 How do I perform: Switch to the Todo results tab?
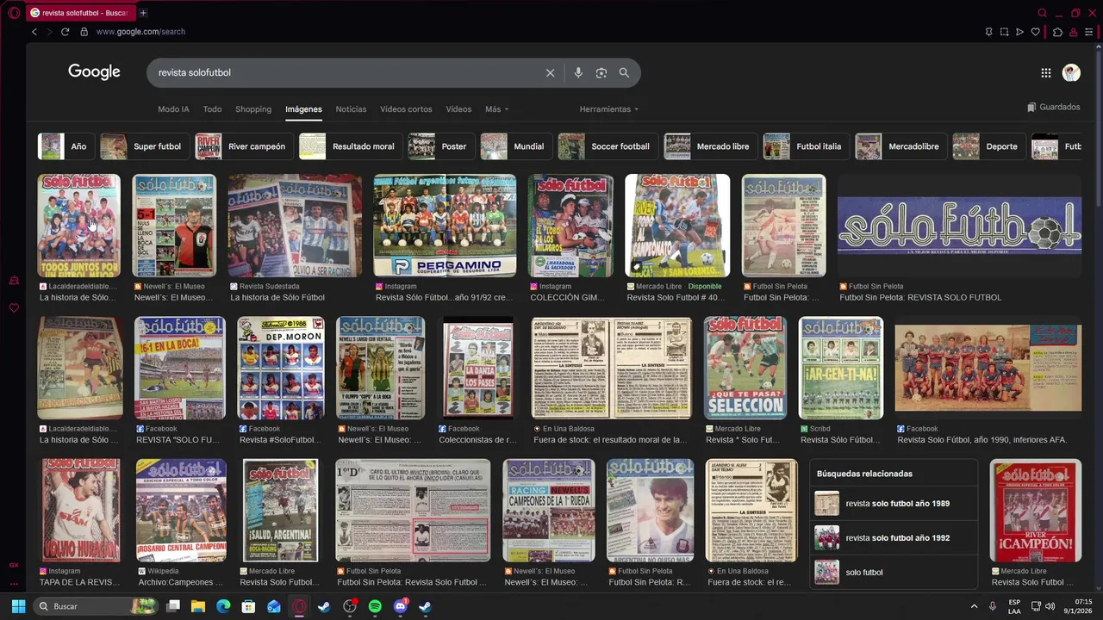pyautogui.click(x=212, y=109)
